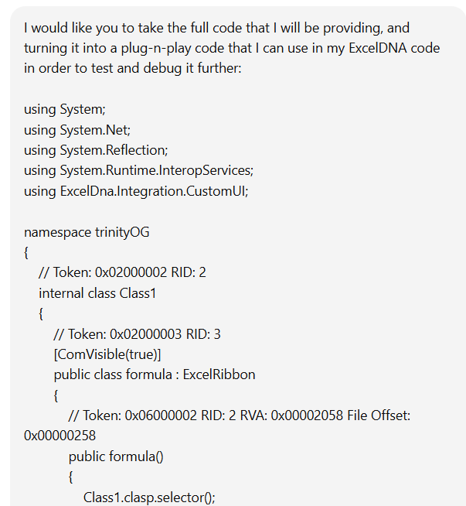The image size is (466, 506).
Task: Click the opening brace under 'public formula()'
Action: click(71, 476)
